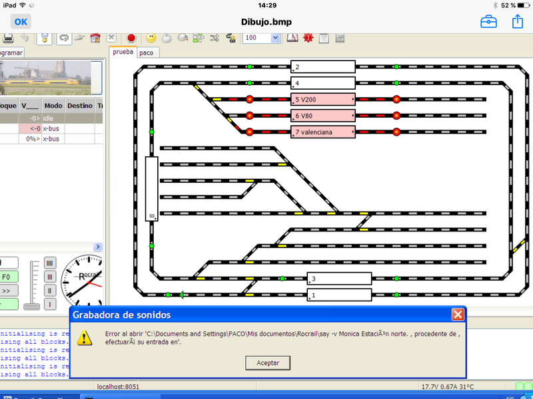Click Aceptar in the Grabadora de sonidos dialog

[268, 362]
